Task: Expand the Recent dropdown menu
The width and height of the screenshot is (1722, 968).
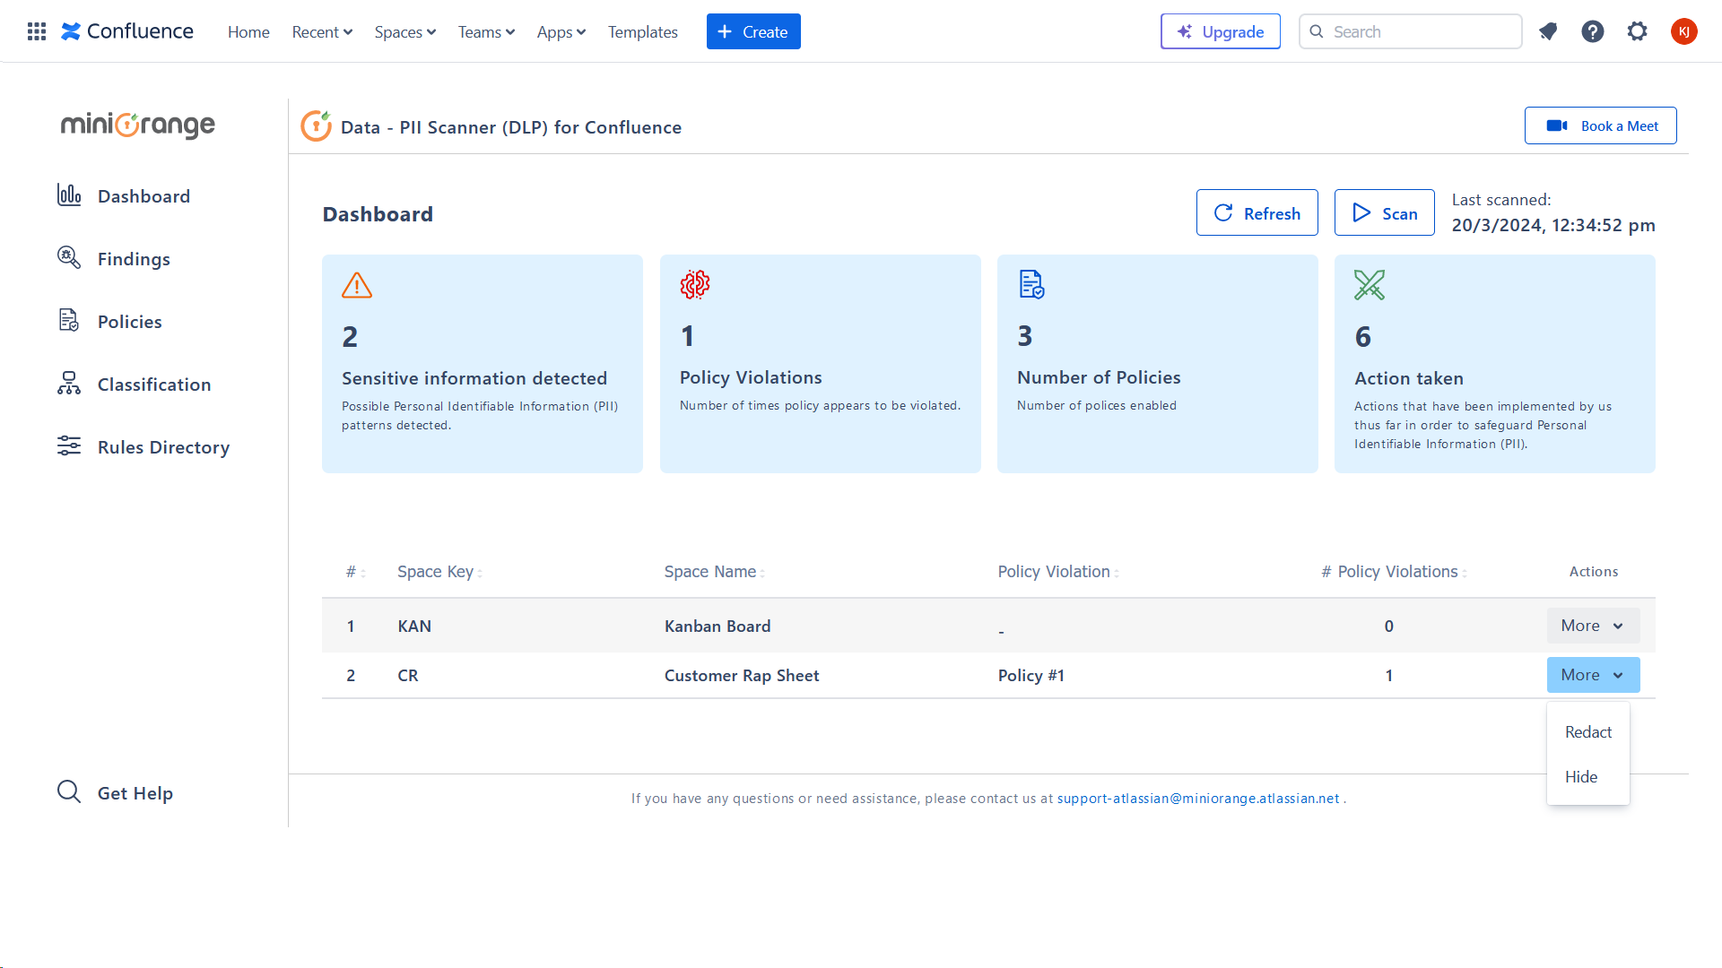Action: (322, 32)
